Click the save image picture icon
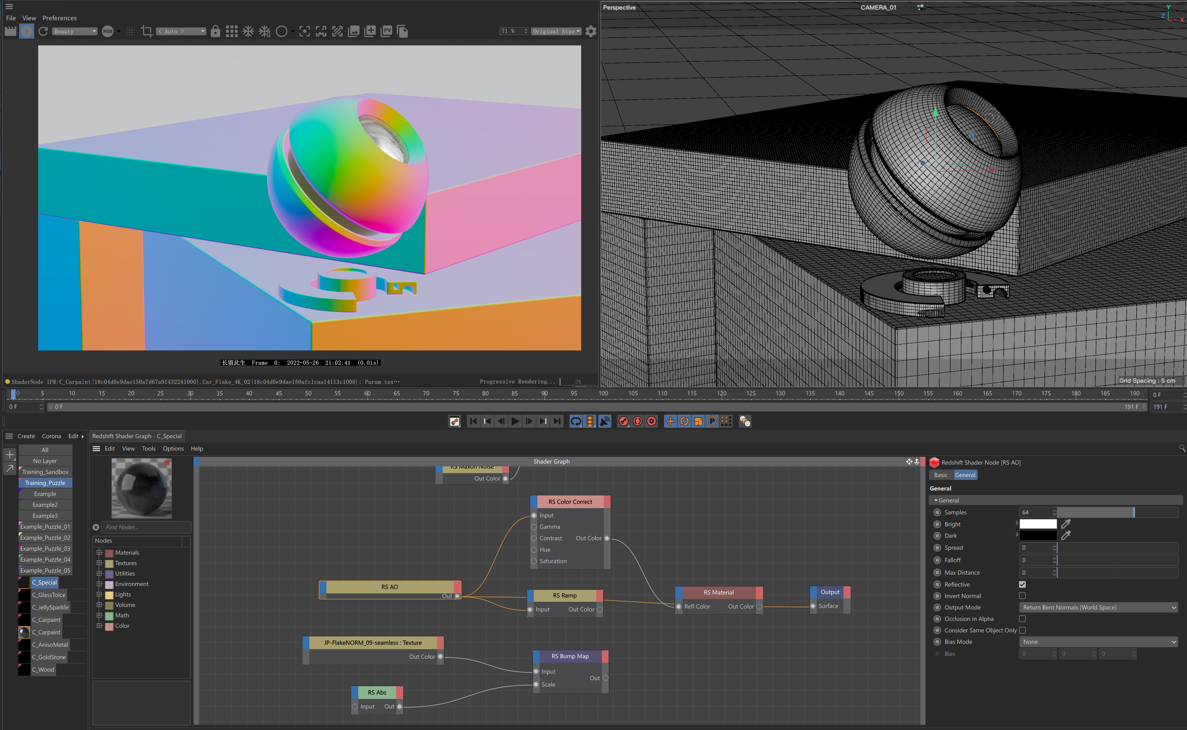The image size is (1187, 730). [354, 31]
